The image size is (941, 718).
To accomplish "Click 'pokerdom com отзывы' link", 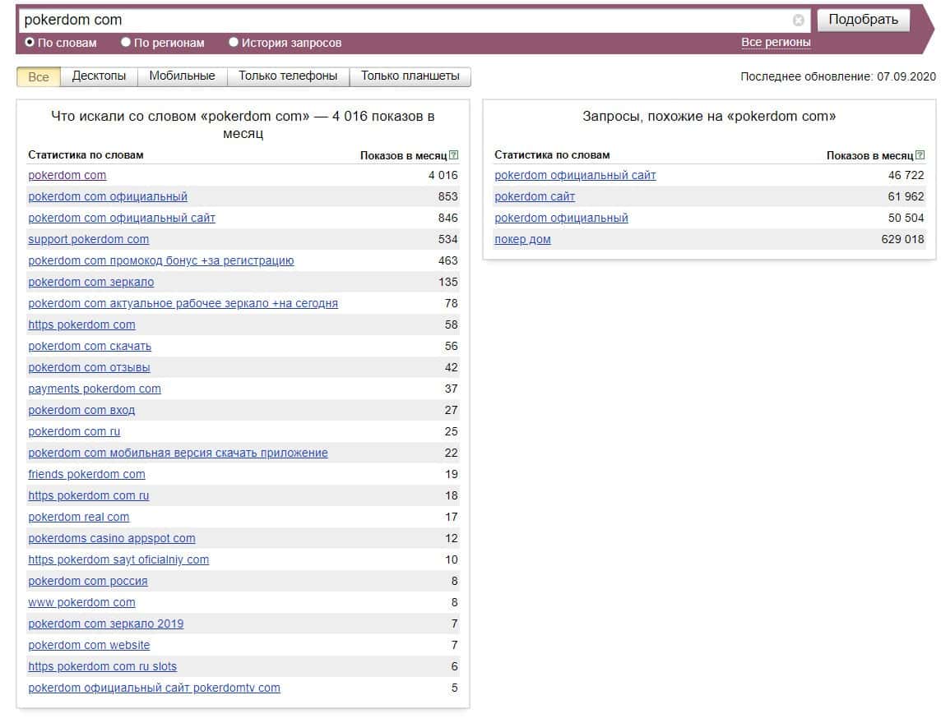I will [x=89, y=367].
